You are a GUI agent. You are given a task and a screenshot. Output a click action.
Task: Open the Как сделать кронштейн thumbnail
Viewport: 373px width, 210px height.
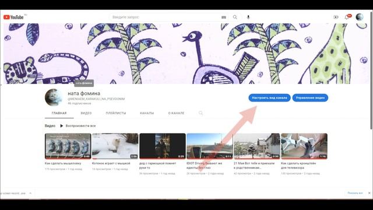[x=304, y=146]
